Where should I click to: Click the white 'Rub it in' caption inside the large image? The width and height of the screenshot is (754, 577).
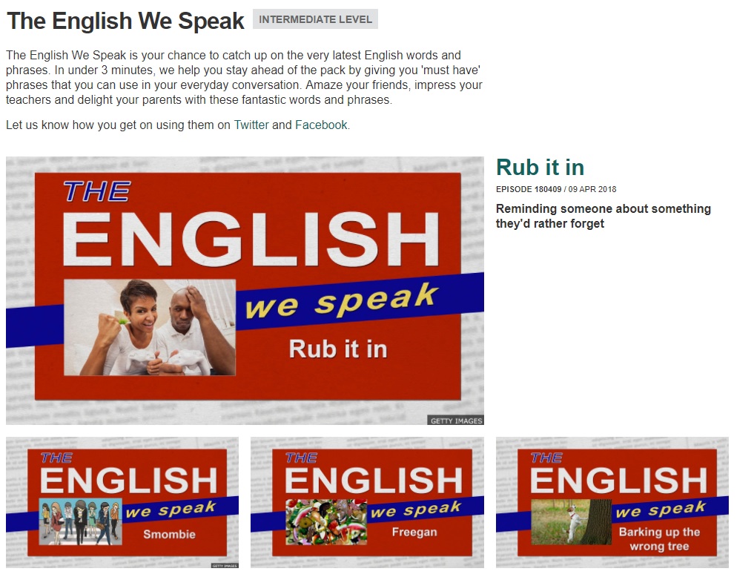pos(338,349)
